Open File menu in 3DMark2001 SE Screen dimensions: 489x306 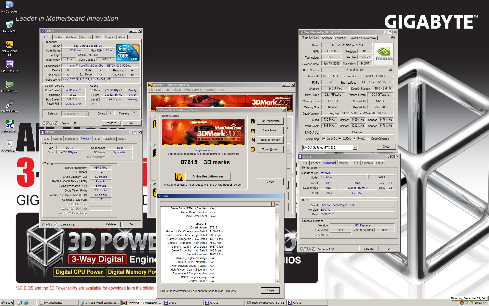click(x=151, y=90)
